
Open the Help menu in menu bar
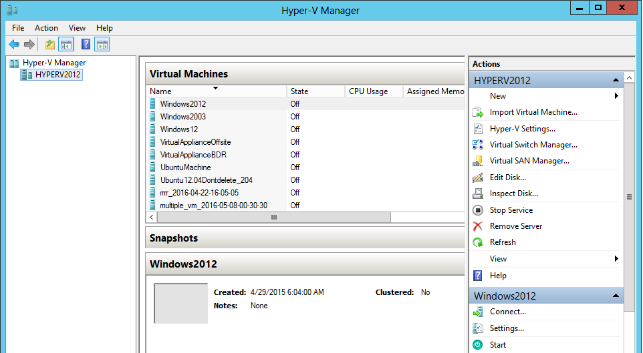(104, 28)
